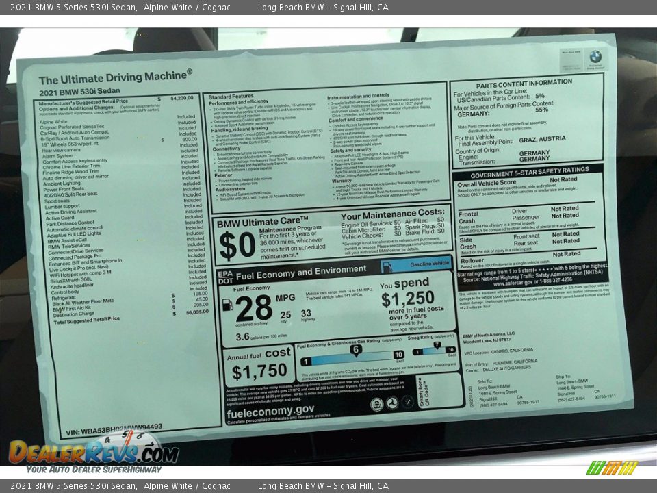Click the '2021 BMW 530i Sedan' subtitle on sticker
657x493 pixels.
click(79, 91)
